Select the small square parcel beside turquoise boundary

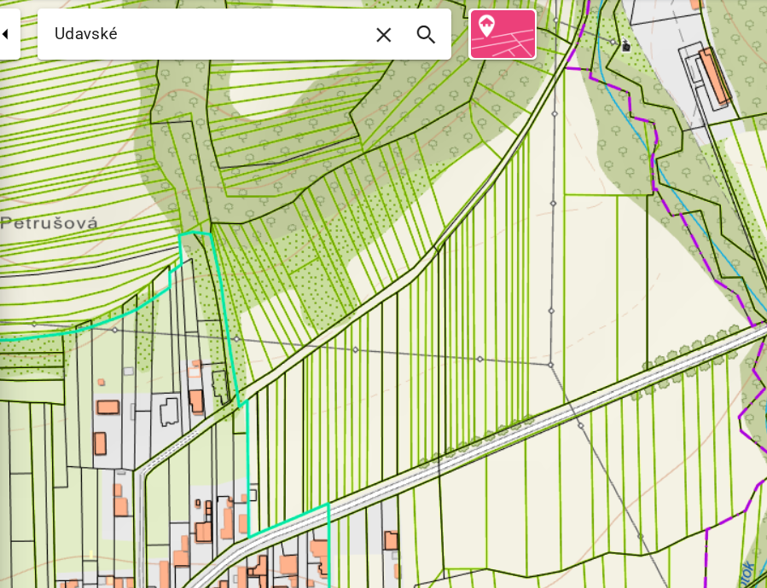click(x=253, y=494)
